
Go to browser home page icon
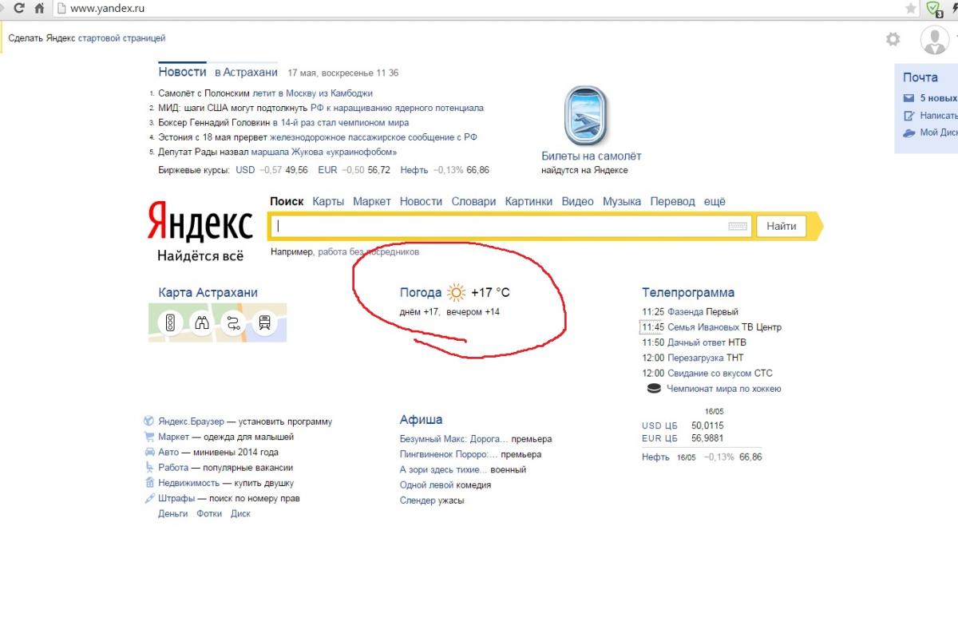(x=38, y=9)
